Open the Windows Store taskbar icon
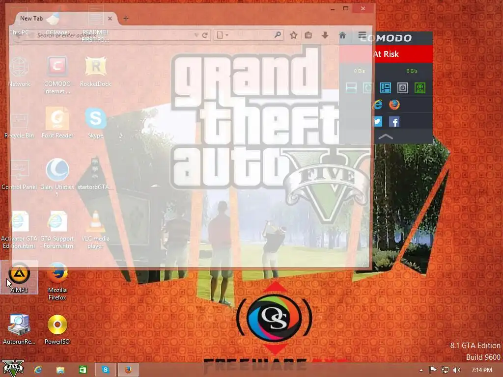The image size is (503, 377). tap(83, 370)
